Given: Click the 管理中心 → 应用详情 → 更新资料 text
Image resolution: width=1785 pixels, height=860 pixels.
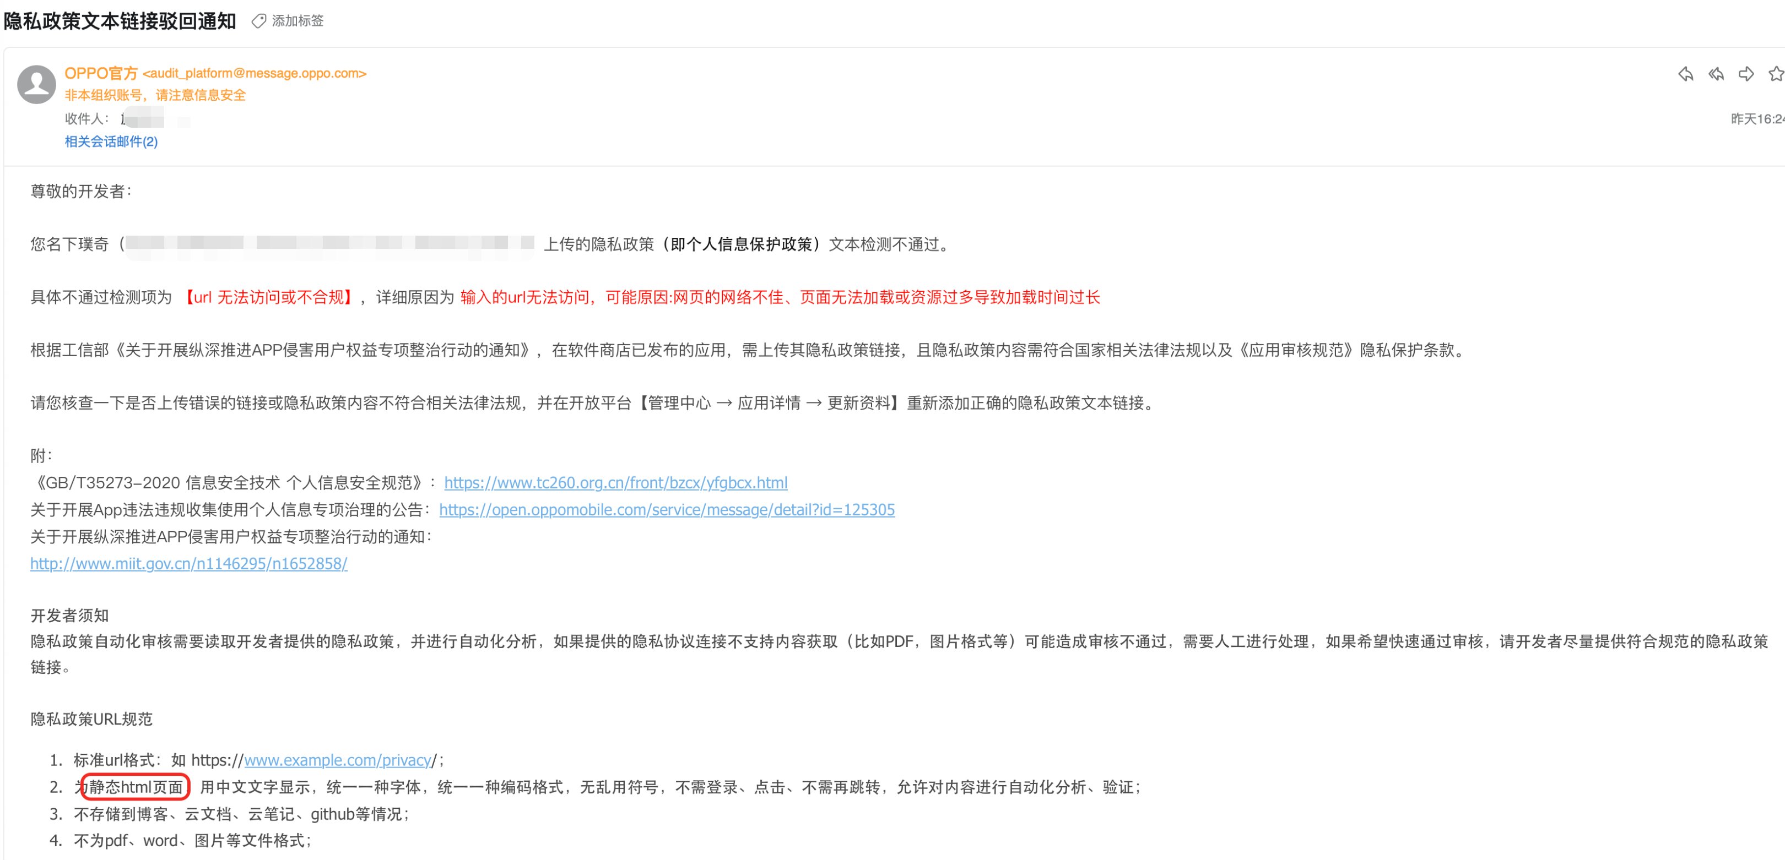Looking at the screenshot, I should pyautogui.click(x=769, y=403).
